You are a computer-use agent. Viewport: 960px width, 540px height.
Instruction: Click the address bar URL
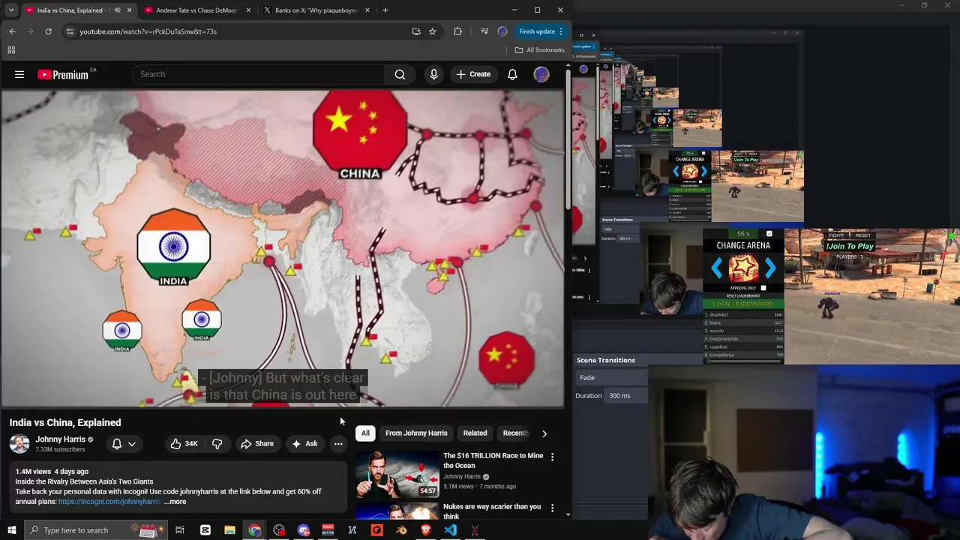148,31
